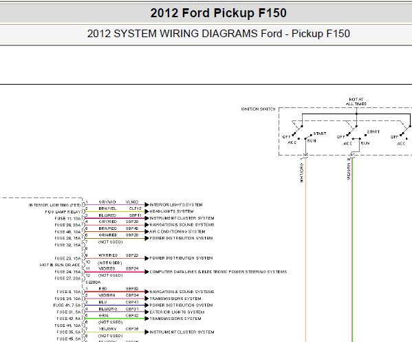Image resolution: width=412 pixels, height=342 pixels.
Task: Click the "FUSE 42, 5A" label
Action: click(69, 319)
